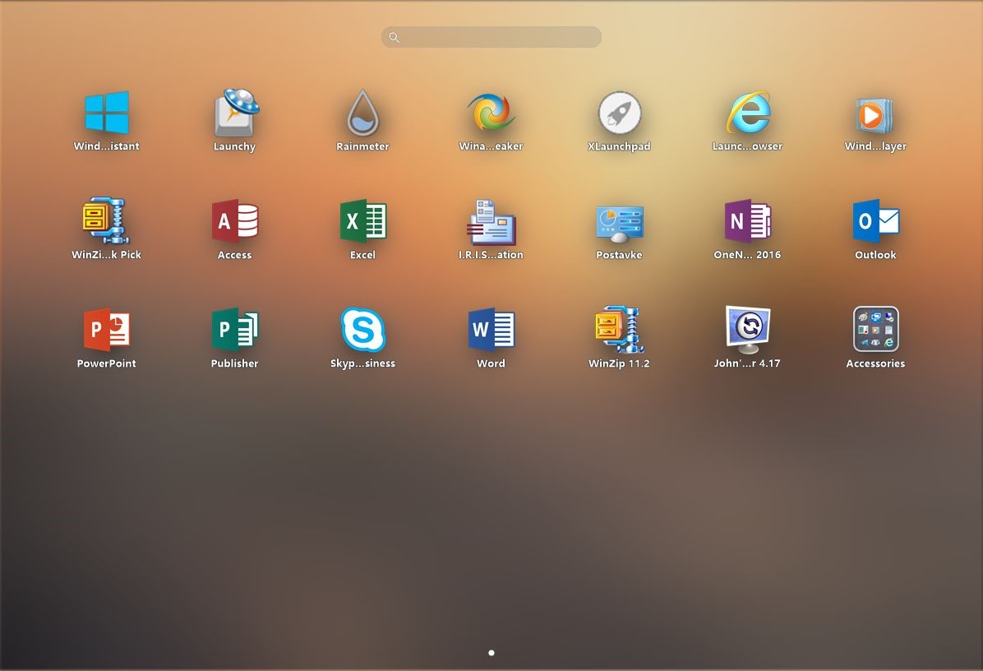Open the Accessories folder icon
Screen dimensions: 983x671
coord(876,329)
